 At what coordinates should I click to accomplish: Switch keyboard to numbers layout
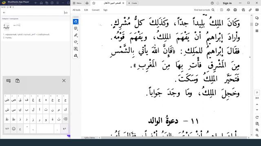[7, 129]
